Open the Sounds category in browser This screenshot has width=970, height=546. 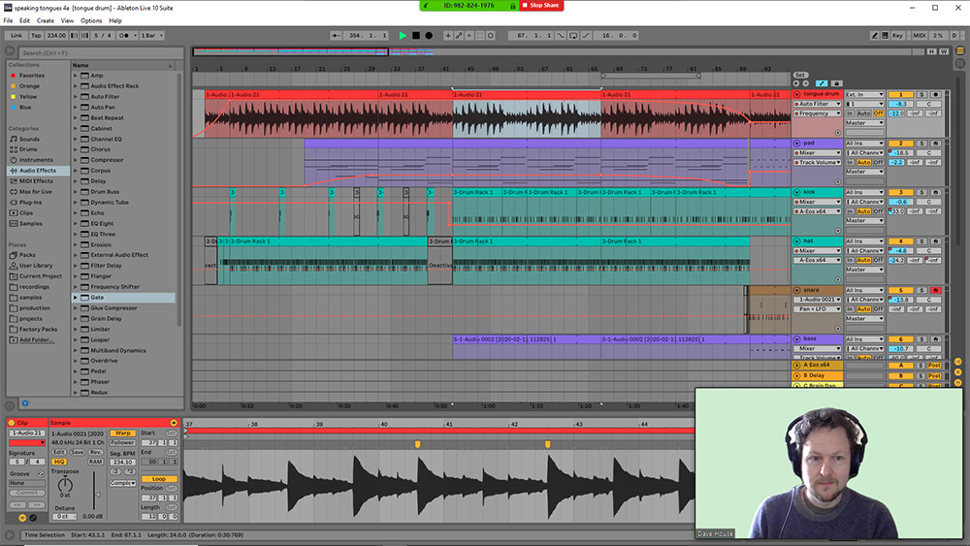click(x=29, y=139)
